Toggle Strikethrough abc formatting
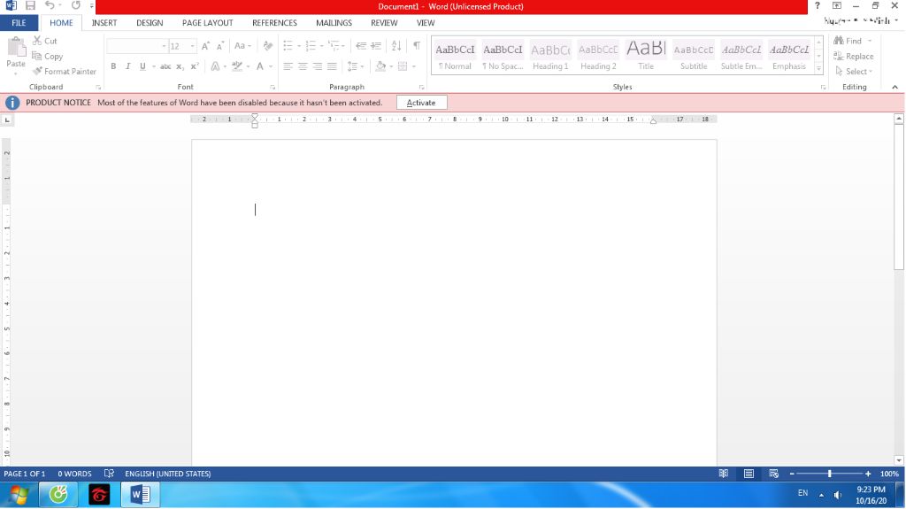Screen dimensions: 906x509 (165, 66)
